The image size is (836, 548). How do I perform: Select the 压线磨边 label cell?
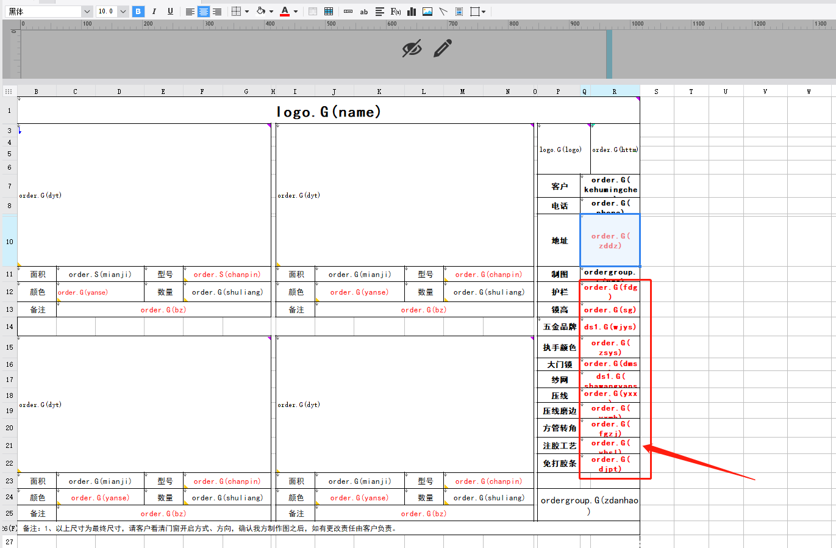coord(559,411)
